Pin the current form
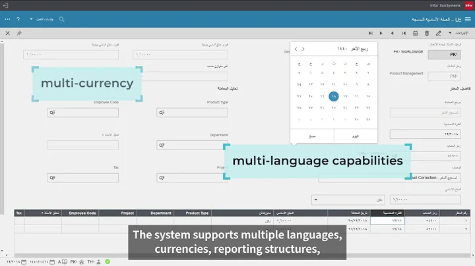Screen dimensions: 475x266 tap(19, 33)
